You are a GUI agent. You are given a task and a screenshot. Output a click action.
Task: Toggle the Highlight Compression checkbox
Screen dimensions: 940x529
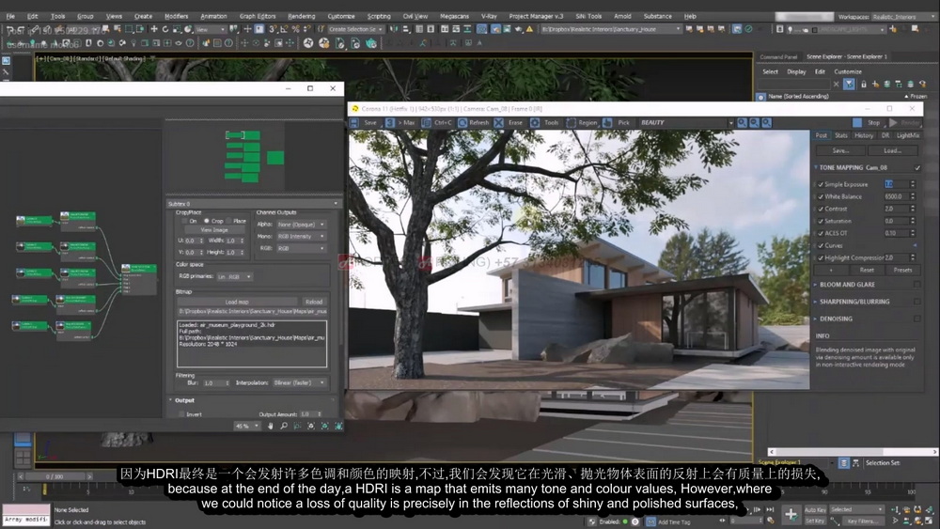pos(821,257)
